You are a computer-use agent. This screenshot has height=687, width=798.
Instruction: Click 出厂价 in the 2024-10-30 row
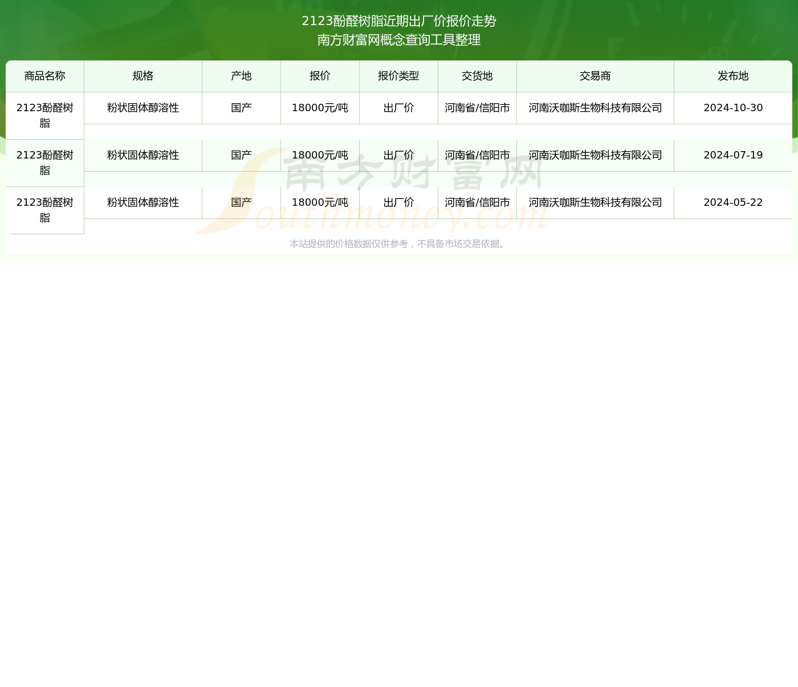pyautogui.click(x=398, y=108)
